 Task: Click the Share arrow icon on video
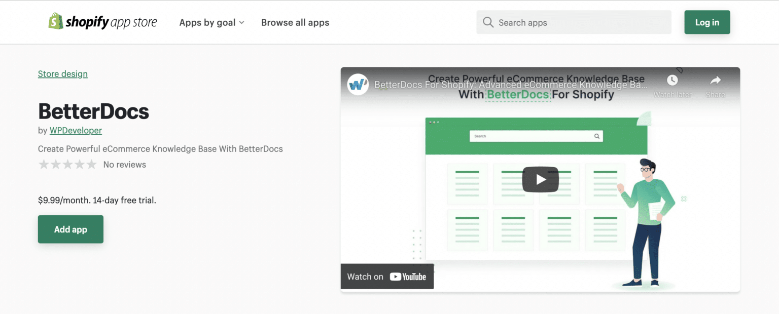(x=715, y=80)
